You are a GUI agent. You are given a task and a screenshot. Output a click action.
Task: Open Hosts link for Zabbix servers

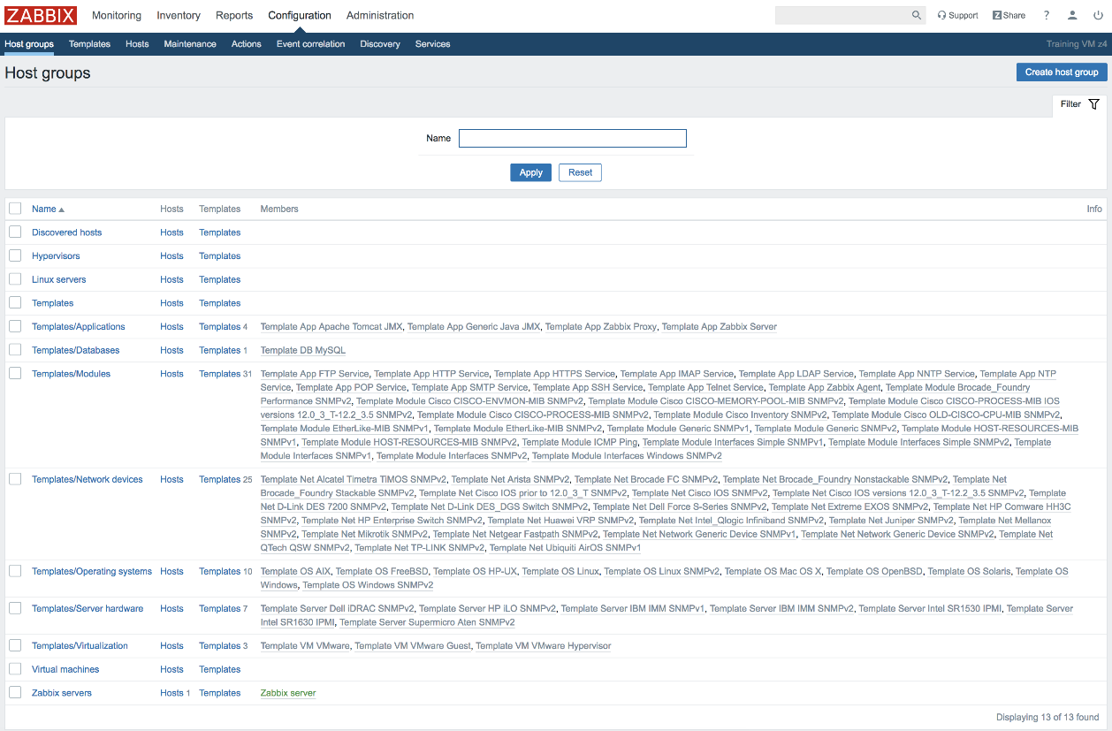click(172, 693)
